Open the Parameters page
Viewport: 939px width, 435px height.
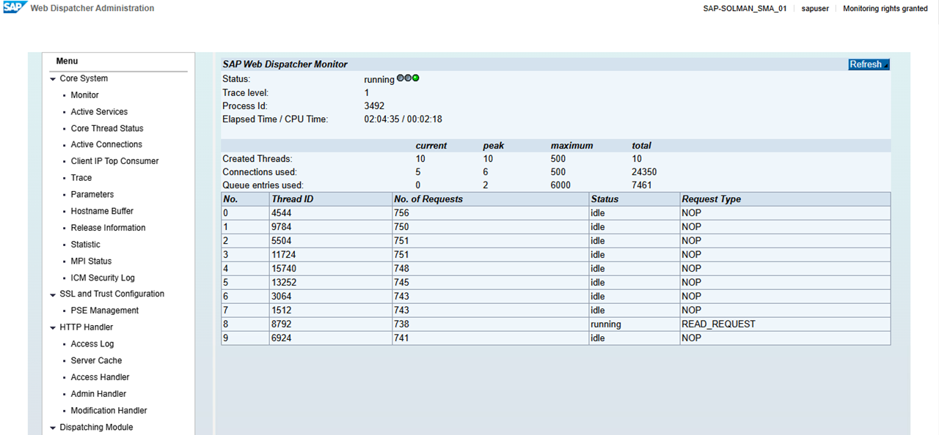coord(92,195)
